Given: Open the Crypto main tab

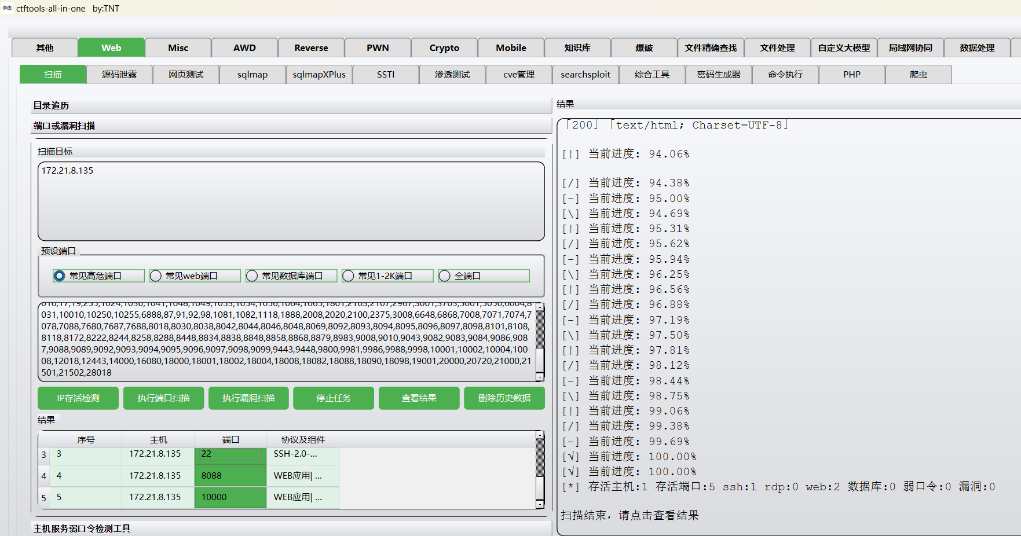Looking at the screenshot, I should coord(444,47).
